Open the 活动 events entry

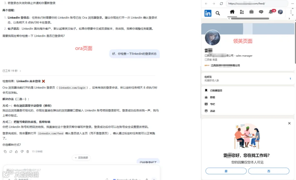tap(210, 111)
